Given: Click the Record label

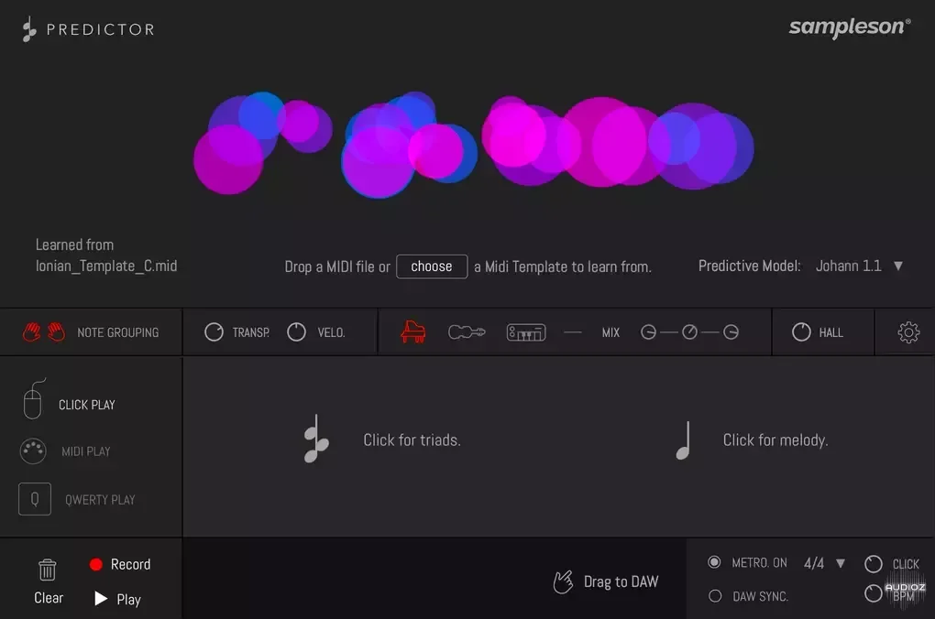Looking at the screenshot, I should tap(130, 564).
